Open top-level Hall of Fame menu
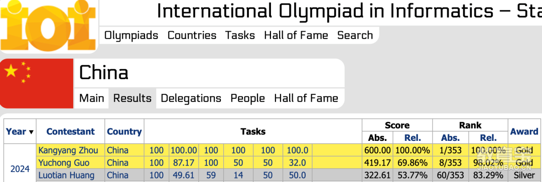The image size is (542, 182). pyautogui.click(x=296, y=35)
